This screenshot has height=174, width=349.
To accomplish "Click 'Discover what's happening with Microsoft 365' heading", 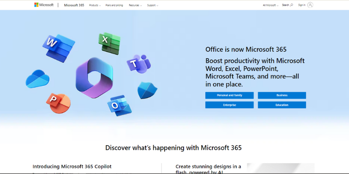I will click(x=173, y=147).
